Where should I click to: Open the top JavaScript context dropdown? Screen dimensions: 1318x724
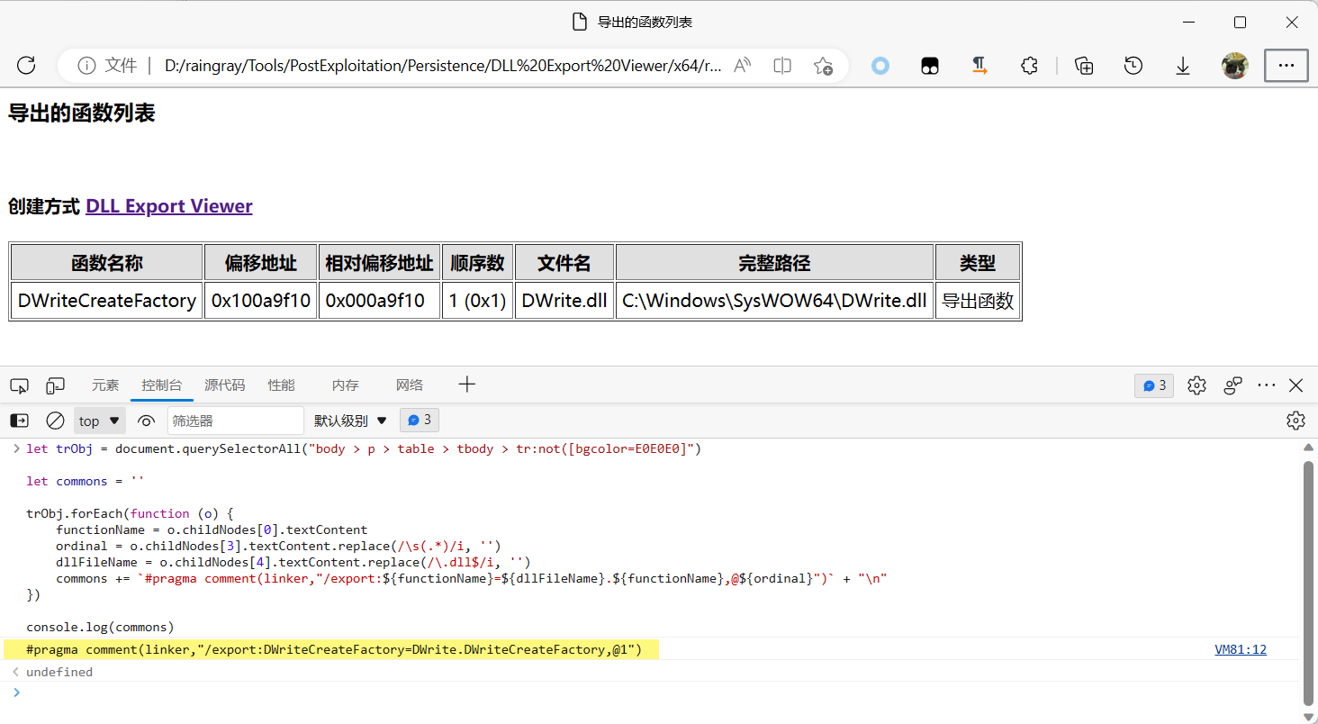(x=99, y=421)
